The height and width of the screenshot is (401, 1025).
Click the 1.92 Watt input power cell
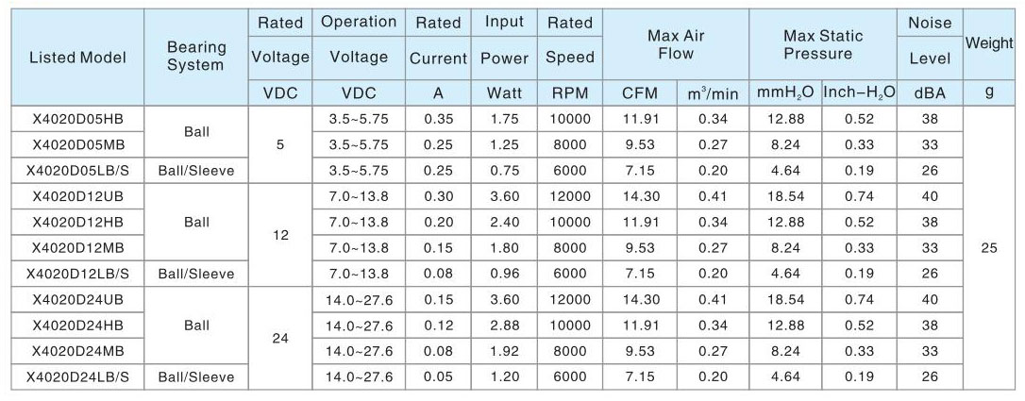(x=504, y=351)
